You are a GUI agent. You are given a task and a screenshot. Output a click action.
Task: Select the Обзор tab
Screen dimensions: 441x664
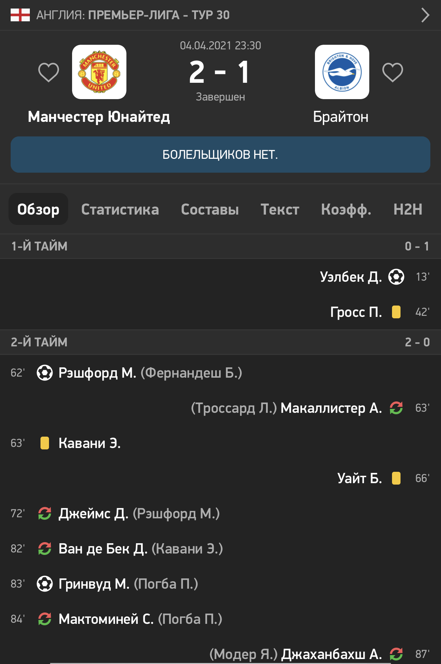click(x=38, y=209)
